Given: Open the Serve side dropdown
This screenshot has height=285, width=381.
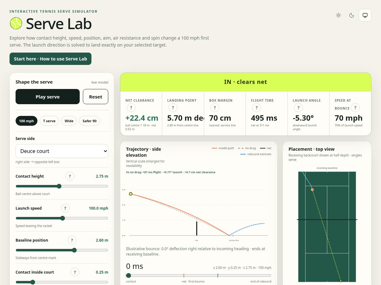Looking at the screenshot, I should [x=62, y=151].
